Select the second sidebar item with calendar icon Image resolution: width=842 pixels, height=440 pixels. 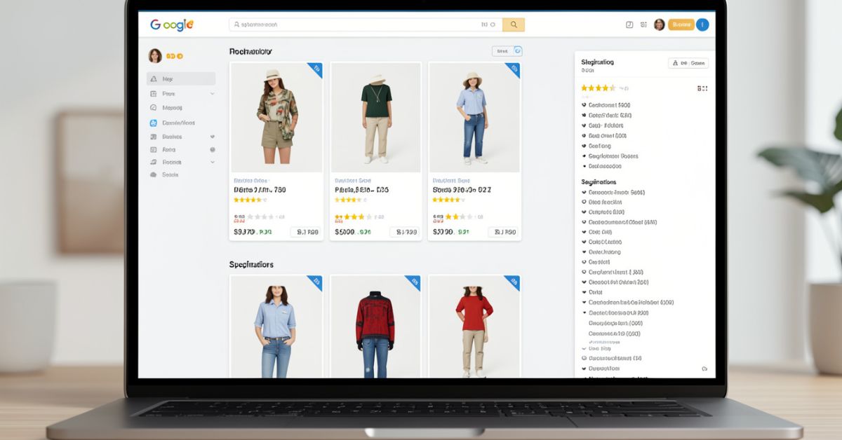[x=182, y=93]
